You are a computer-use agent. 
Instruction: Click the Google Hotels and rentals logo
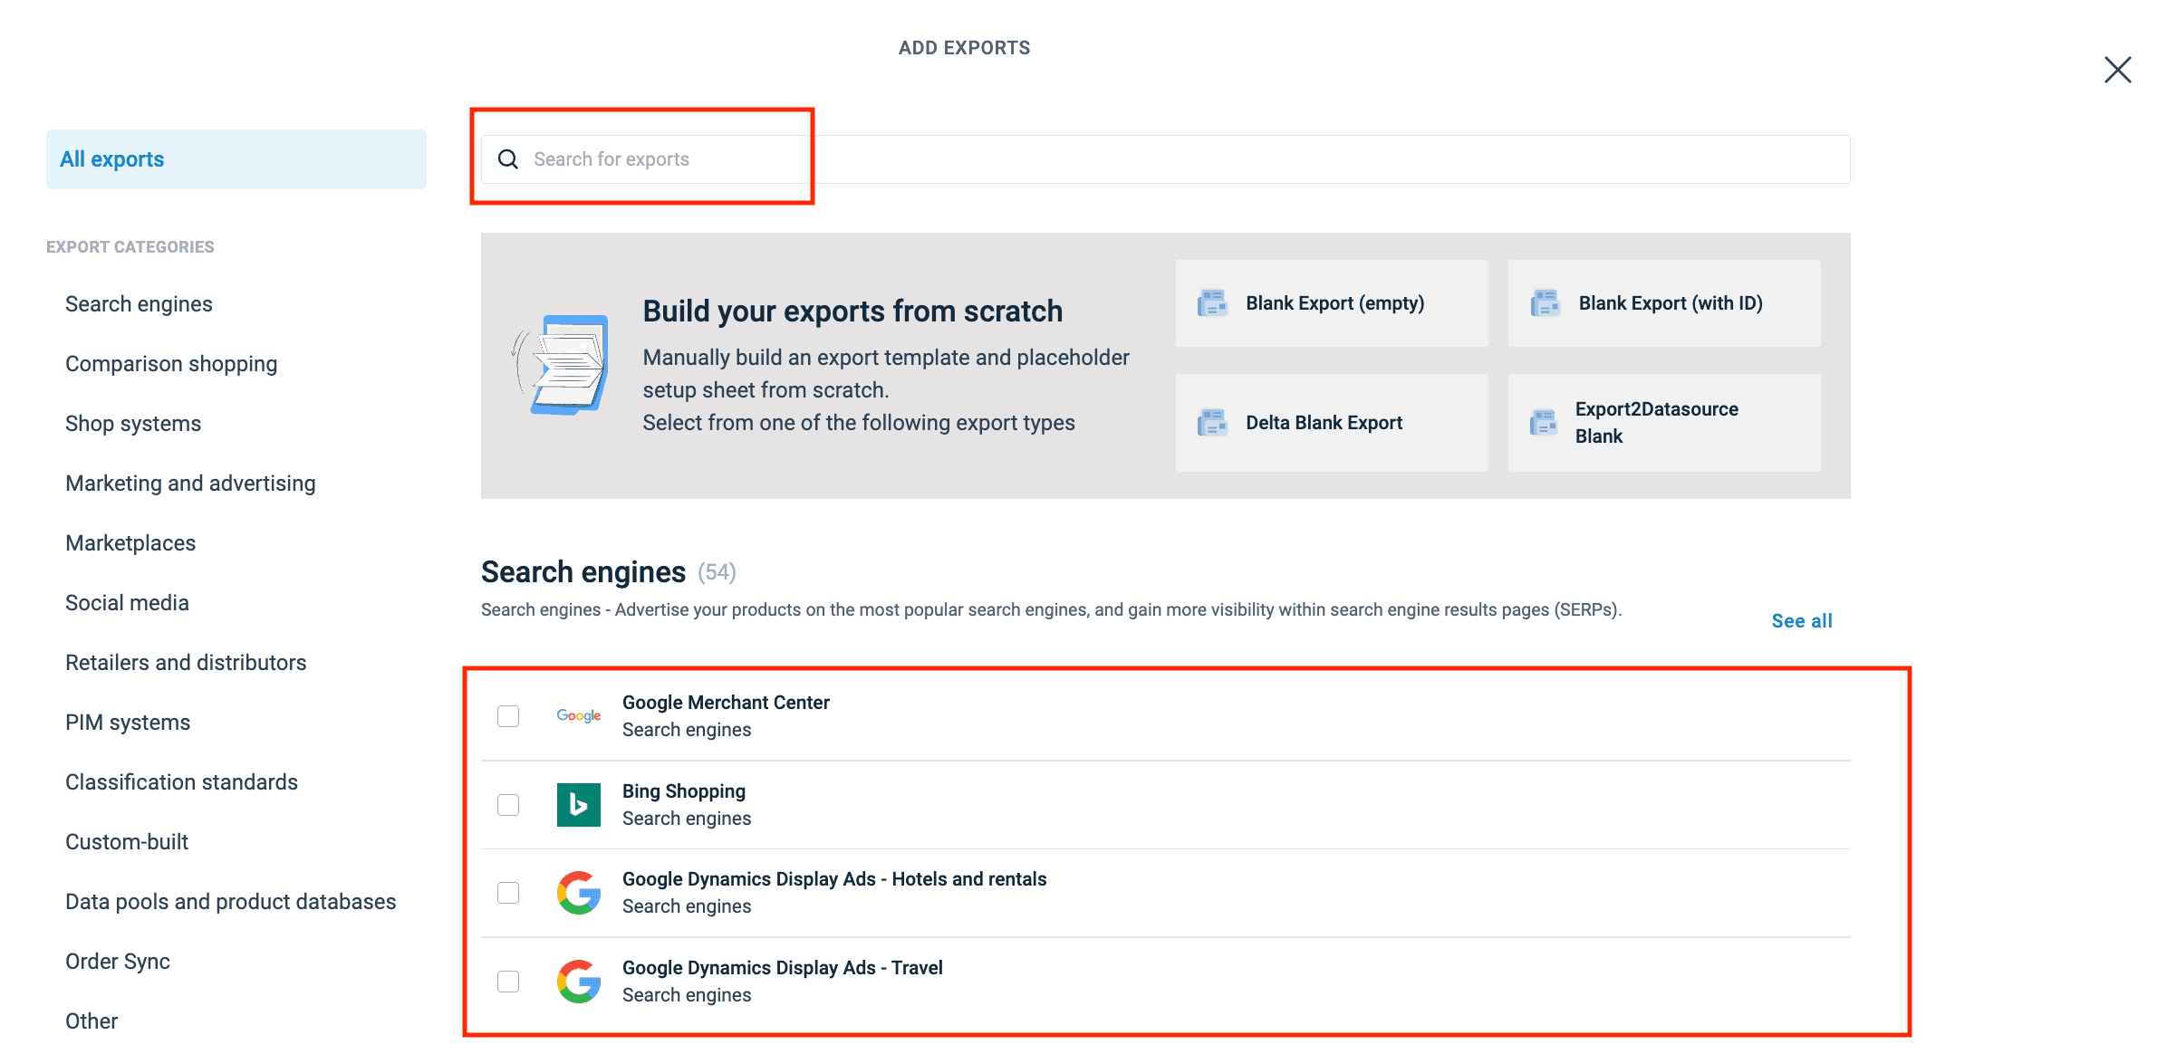click(x=578, y=893)
